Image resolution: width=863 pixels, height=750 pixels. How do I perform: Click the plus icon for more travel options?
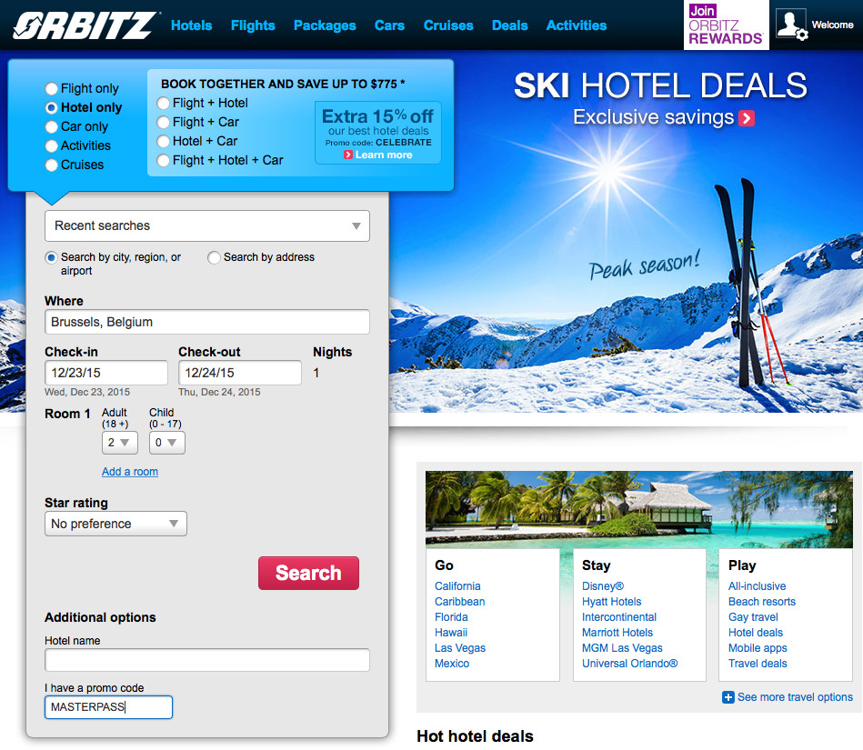pyautogui.click(x=728, y=697)
